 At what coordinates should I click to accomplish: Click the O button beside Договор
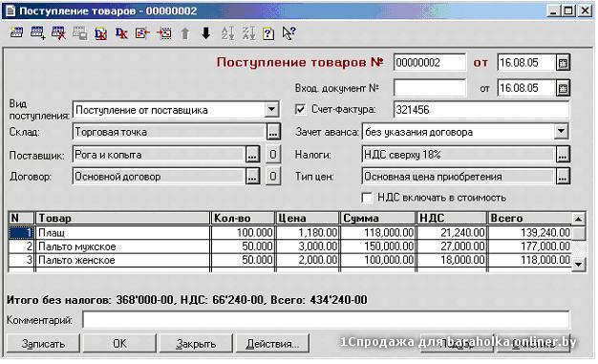272,177
